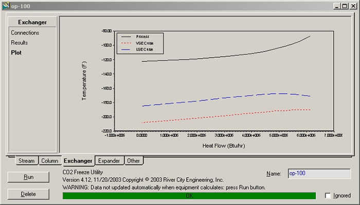Image resolution: width=360 pixels, height=205 pixels.
Task: Click the op-100 window title icon
Action: point(6,6)
